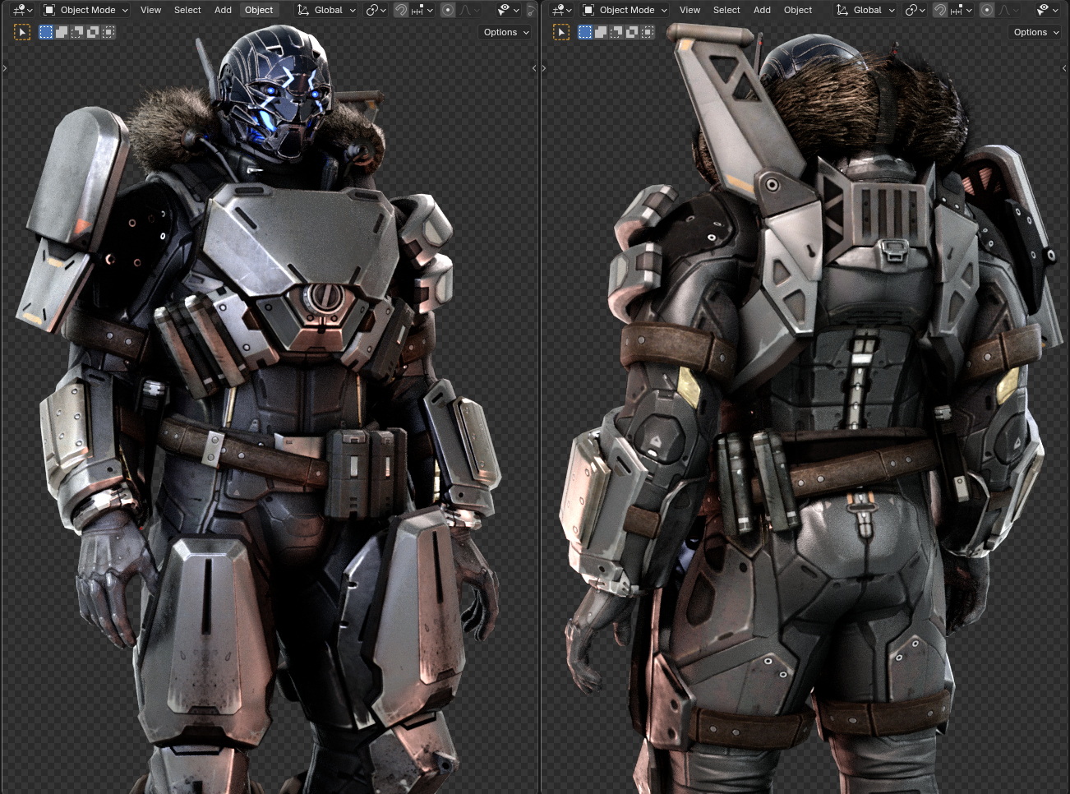Image resolution: width=1070 pixels, height=794 pixels.
Task: Click Extend selection mode icon in left viewport
Action: [x=62, y=32]
